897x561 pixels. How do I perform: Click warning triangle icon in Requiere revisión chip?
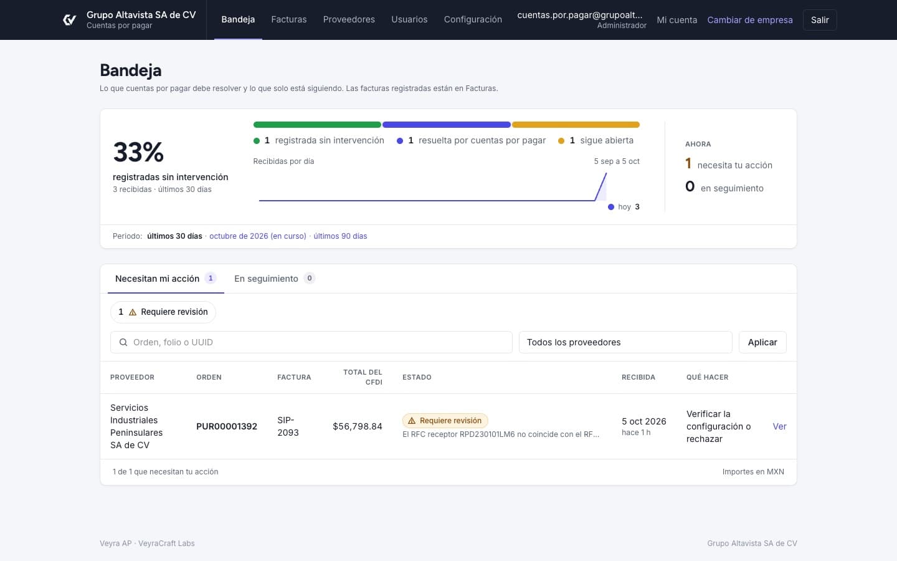133,312
